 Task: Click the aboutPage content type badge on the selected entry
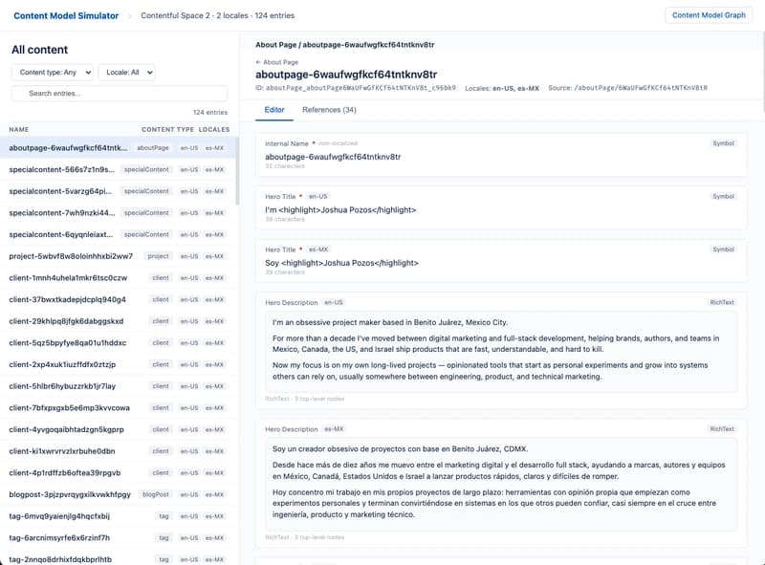point(151,146)
